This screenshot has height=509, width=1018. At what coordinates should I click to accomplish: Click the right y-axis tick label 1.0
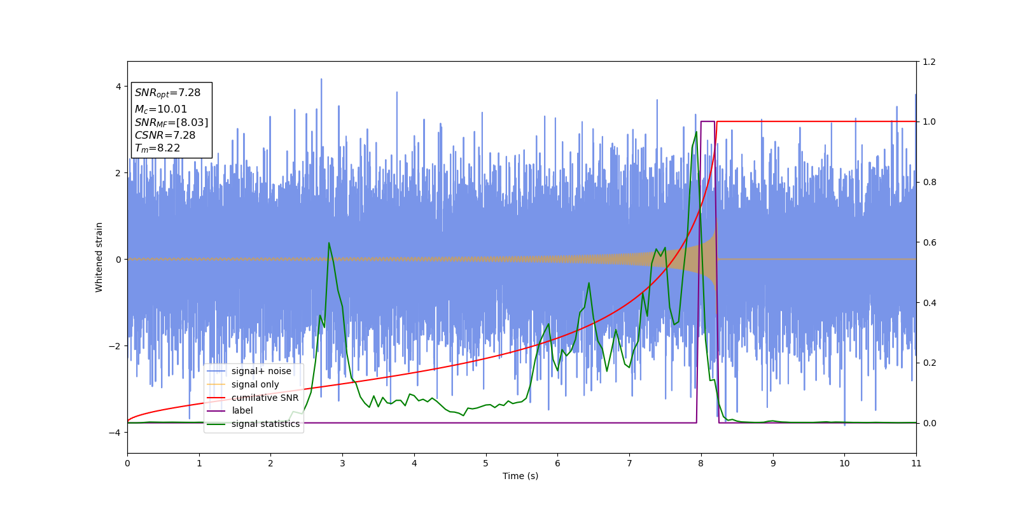[x=929, y=122]
